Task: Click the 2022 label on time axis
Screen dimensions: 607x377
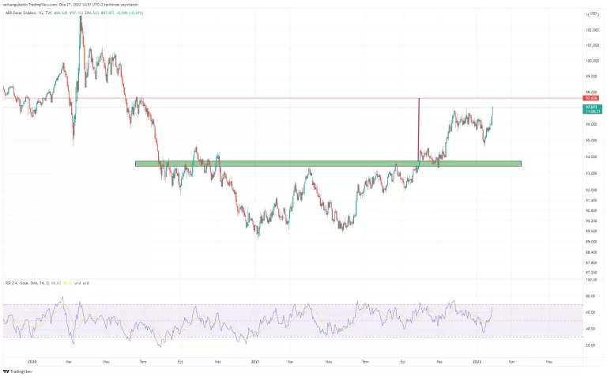Action: tap(477, 361)
